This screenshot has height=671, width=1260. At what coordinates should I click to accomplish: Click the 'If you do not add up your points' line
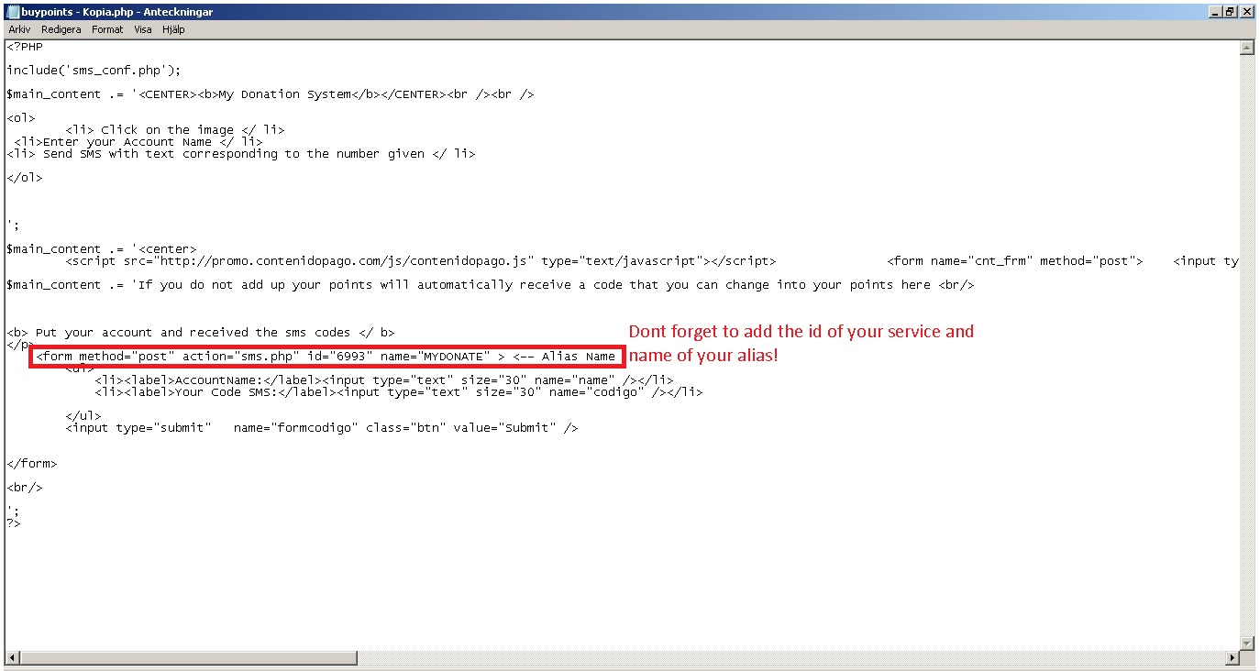pyautogui.click(x=490, y=284)
